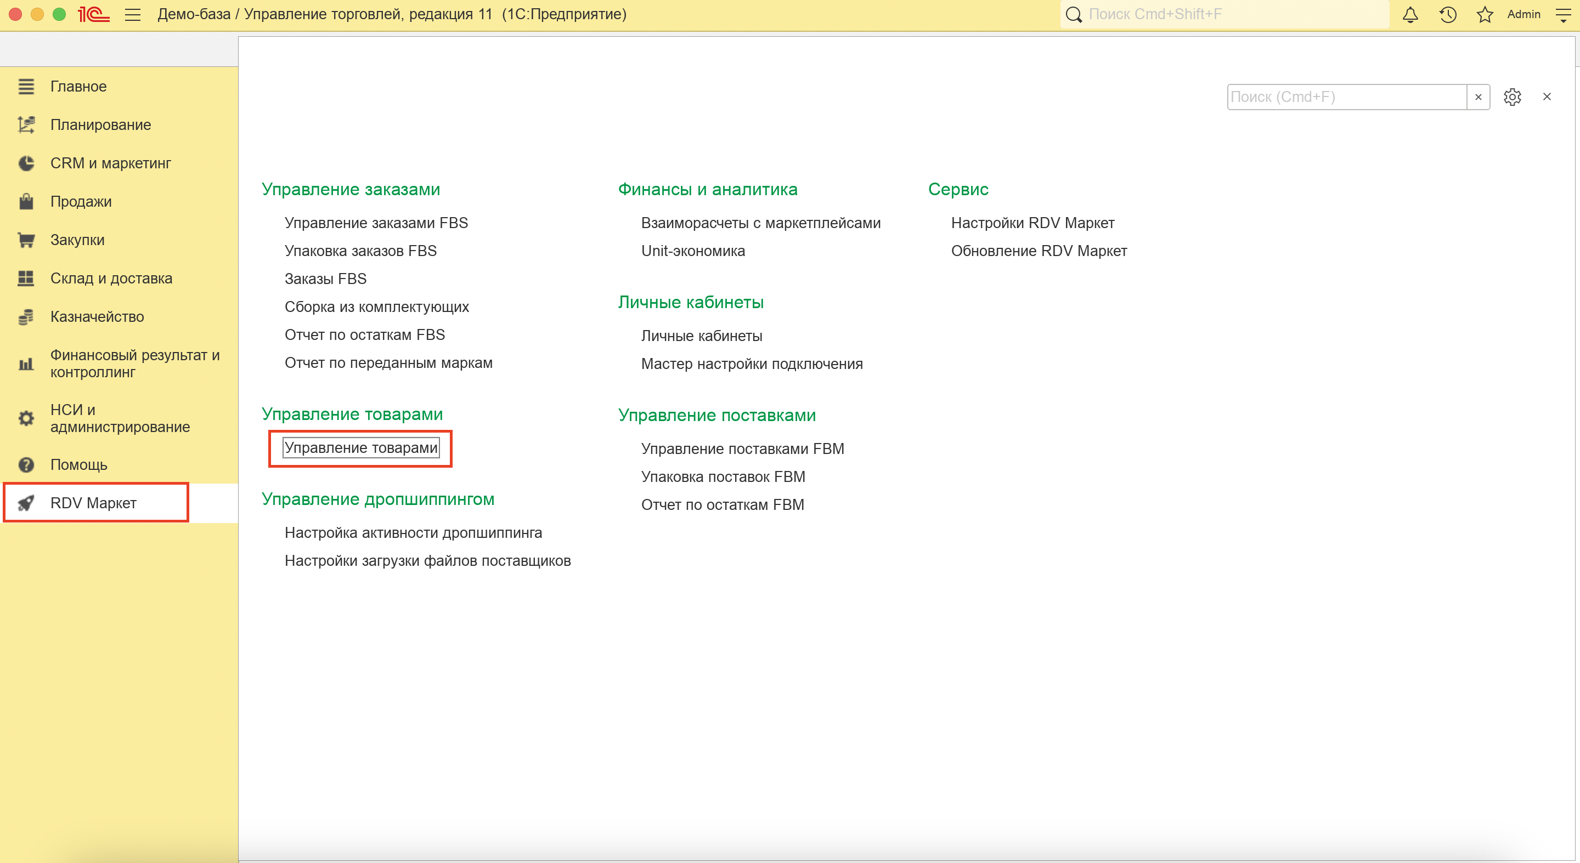Expand service menu in title bar
1580x863 pixels.
[1564, 15]
